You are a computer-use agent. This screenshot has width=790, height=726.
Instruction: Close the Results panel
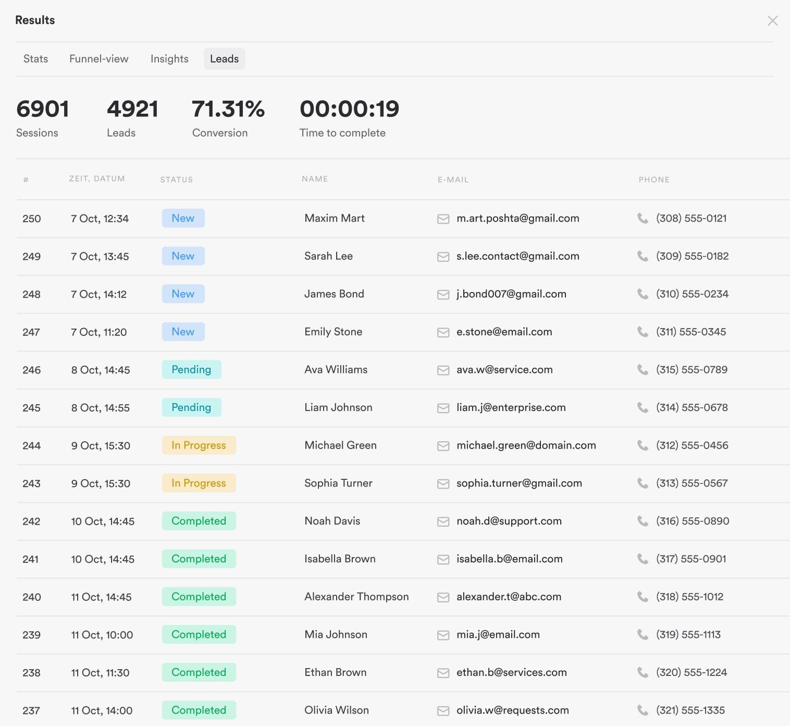pyautogui.click(x=772, y=21)
